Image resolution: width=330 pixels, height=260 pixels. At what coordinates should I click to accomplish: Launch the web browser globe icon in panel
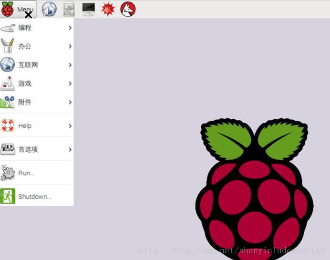pyautogui.click(x=49, y=9)
